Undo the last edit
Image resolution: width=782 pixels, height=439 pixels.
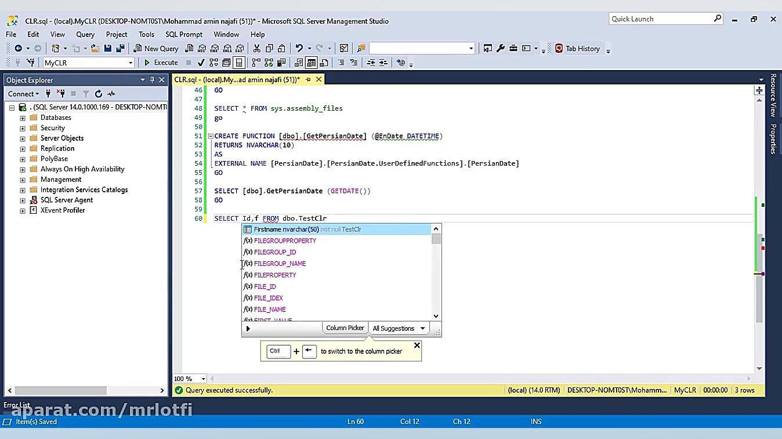(x=299, y=49)
